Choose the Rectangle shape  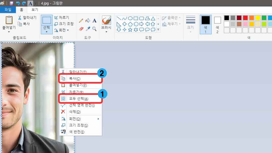point(136,18)
